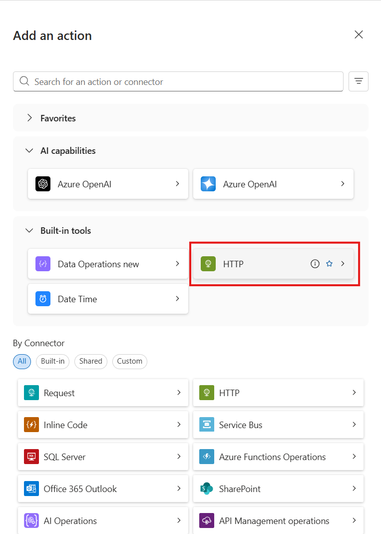381x534 pixels.
Task: Click the Date Time clock icon
Action: pyautogui.click(x=43, y=299)
